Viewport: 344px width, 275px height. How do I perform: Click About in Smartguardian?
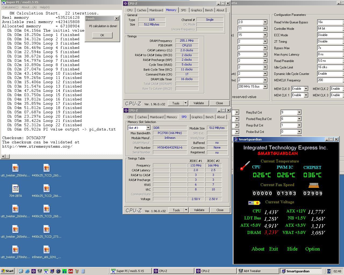coord(258,249)
